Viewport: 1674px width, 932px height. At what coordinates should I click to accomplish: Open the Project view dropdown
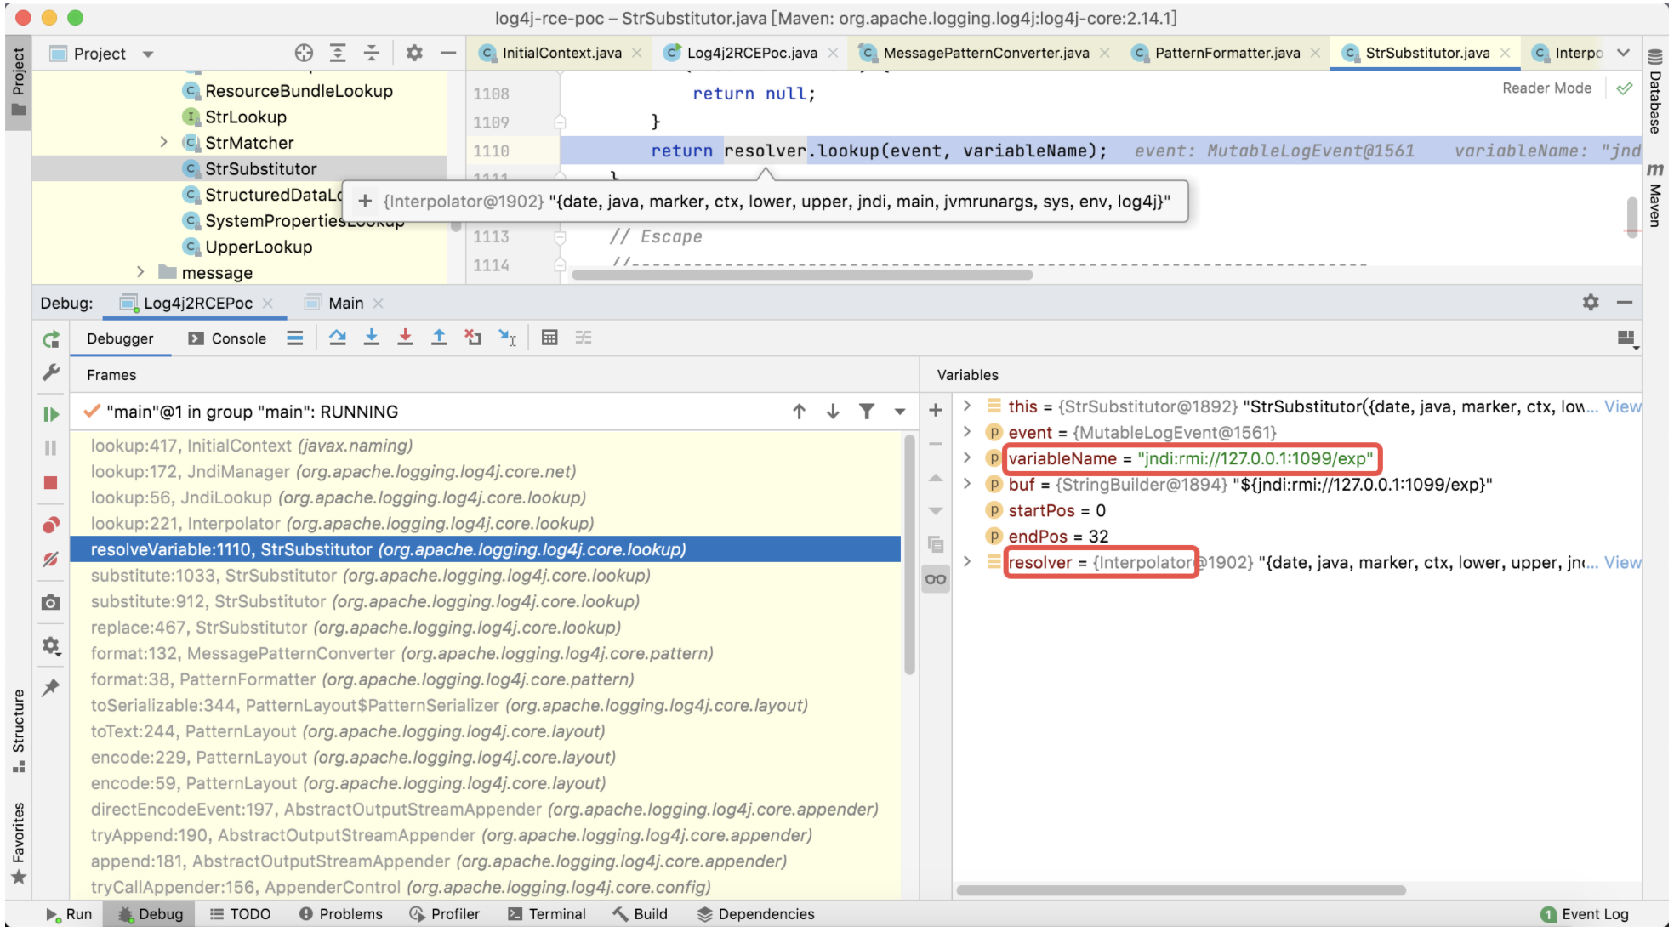[x=148, y=54]
